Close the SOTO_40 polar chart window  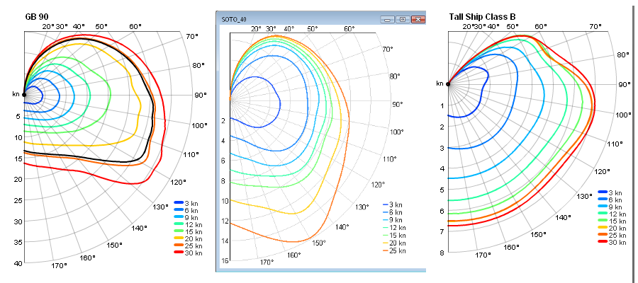(x=417, y=20)
